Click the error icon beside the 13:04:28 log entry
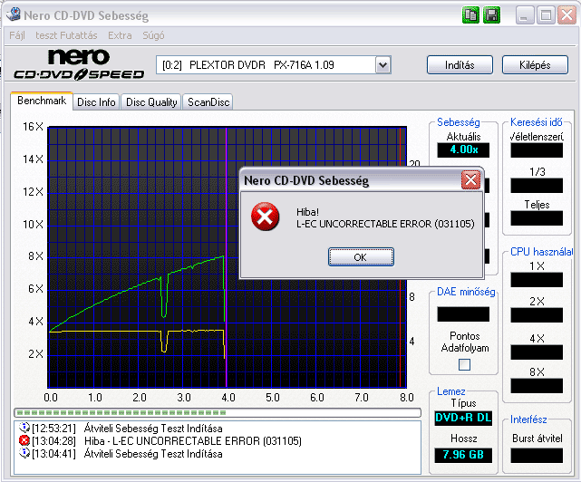This screenshot has height=482, width=581. click(24, 440)
